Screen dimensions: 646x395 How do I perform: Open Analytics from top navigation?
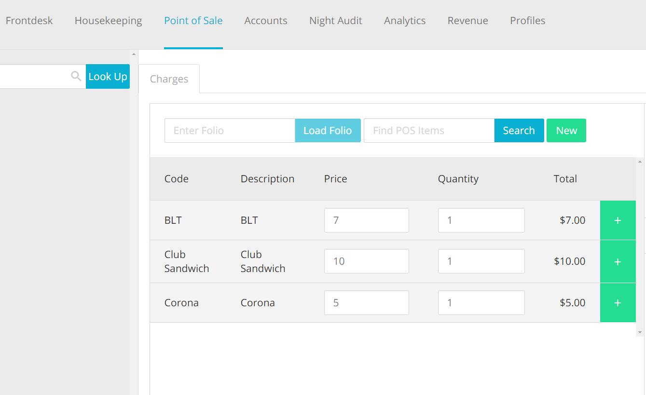405,21
